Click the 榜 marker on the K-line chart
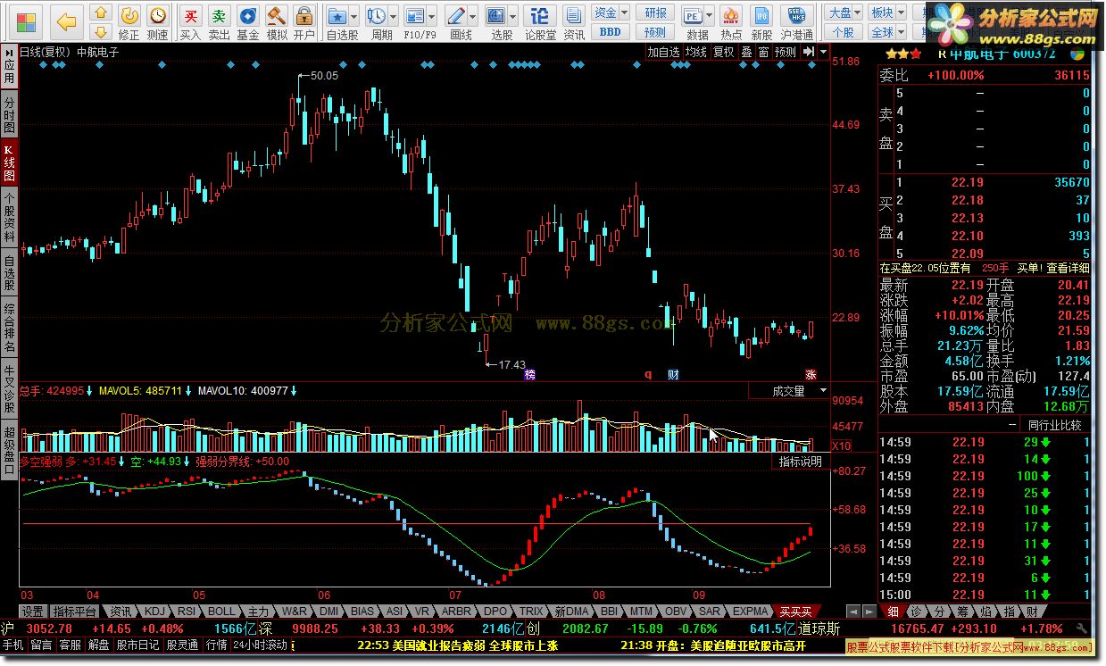Image resolution: width=1106 pixels, height=666 pixels. [x=530, y=374]
